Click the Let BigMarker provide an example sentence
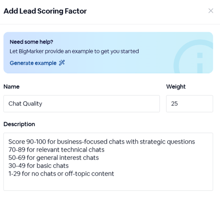 click(x=74, y=51)
